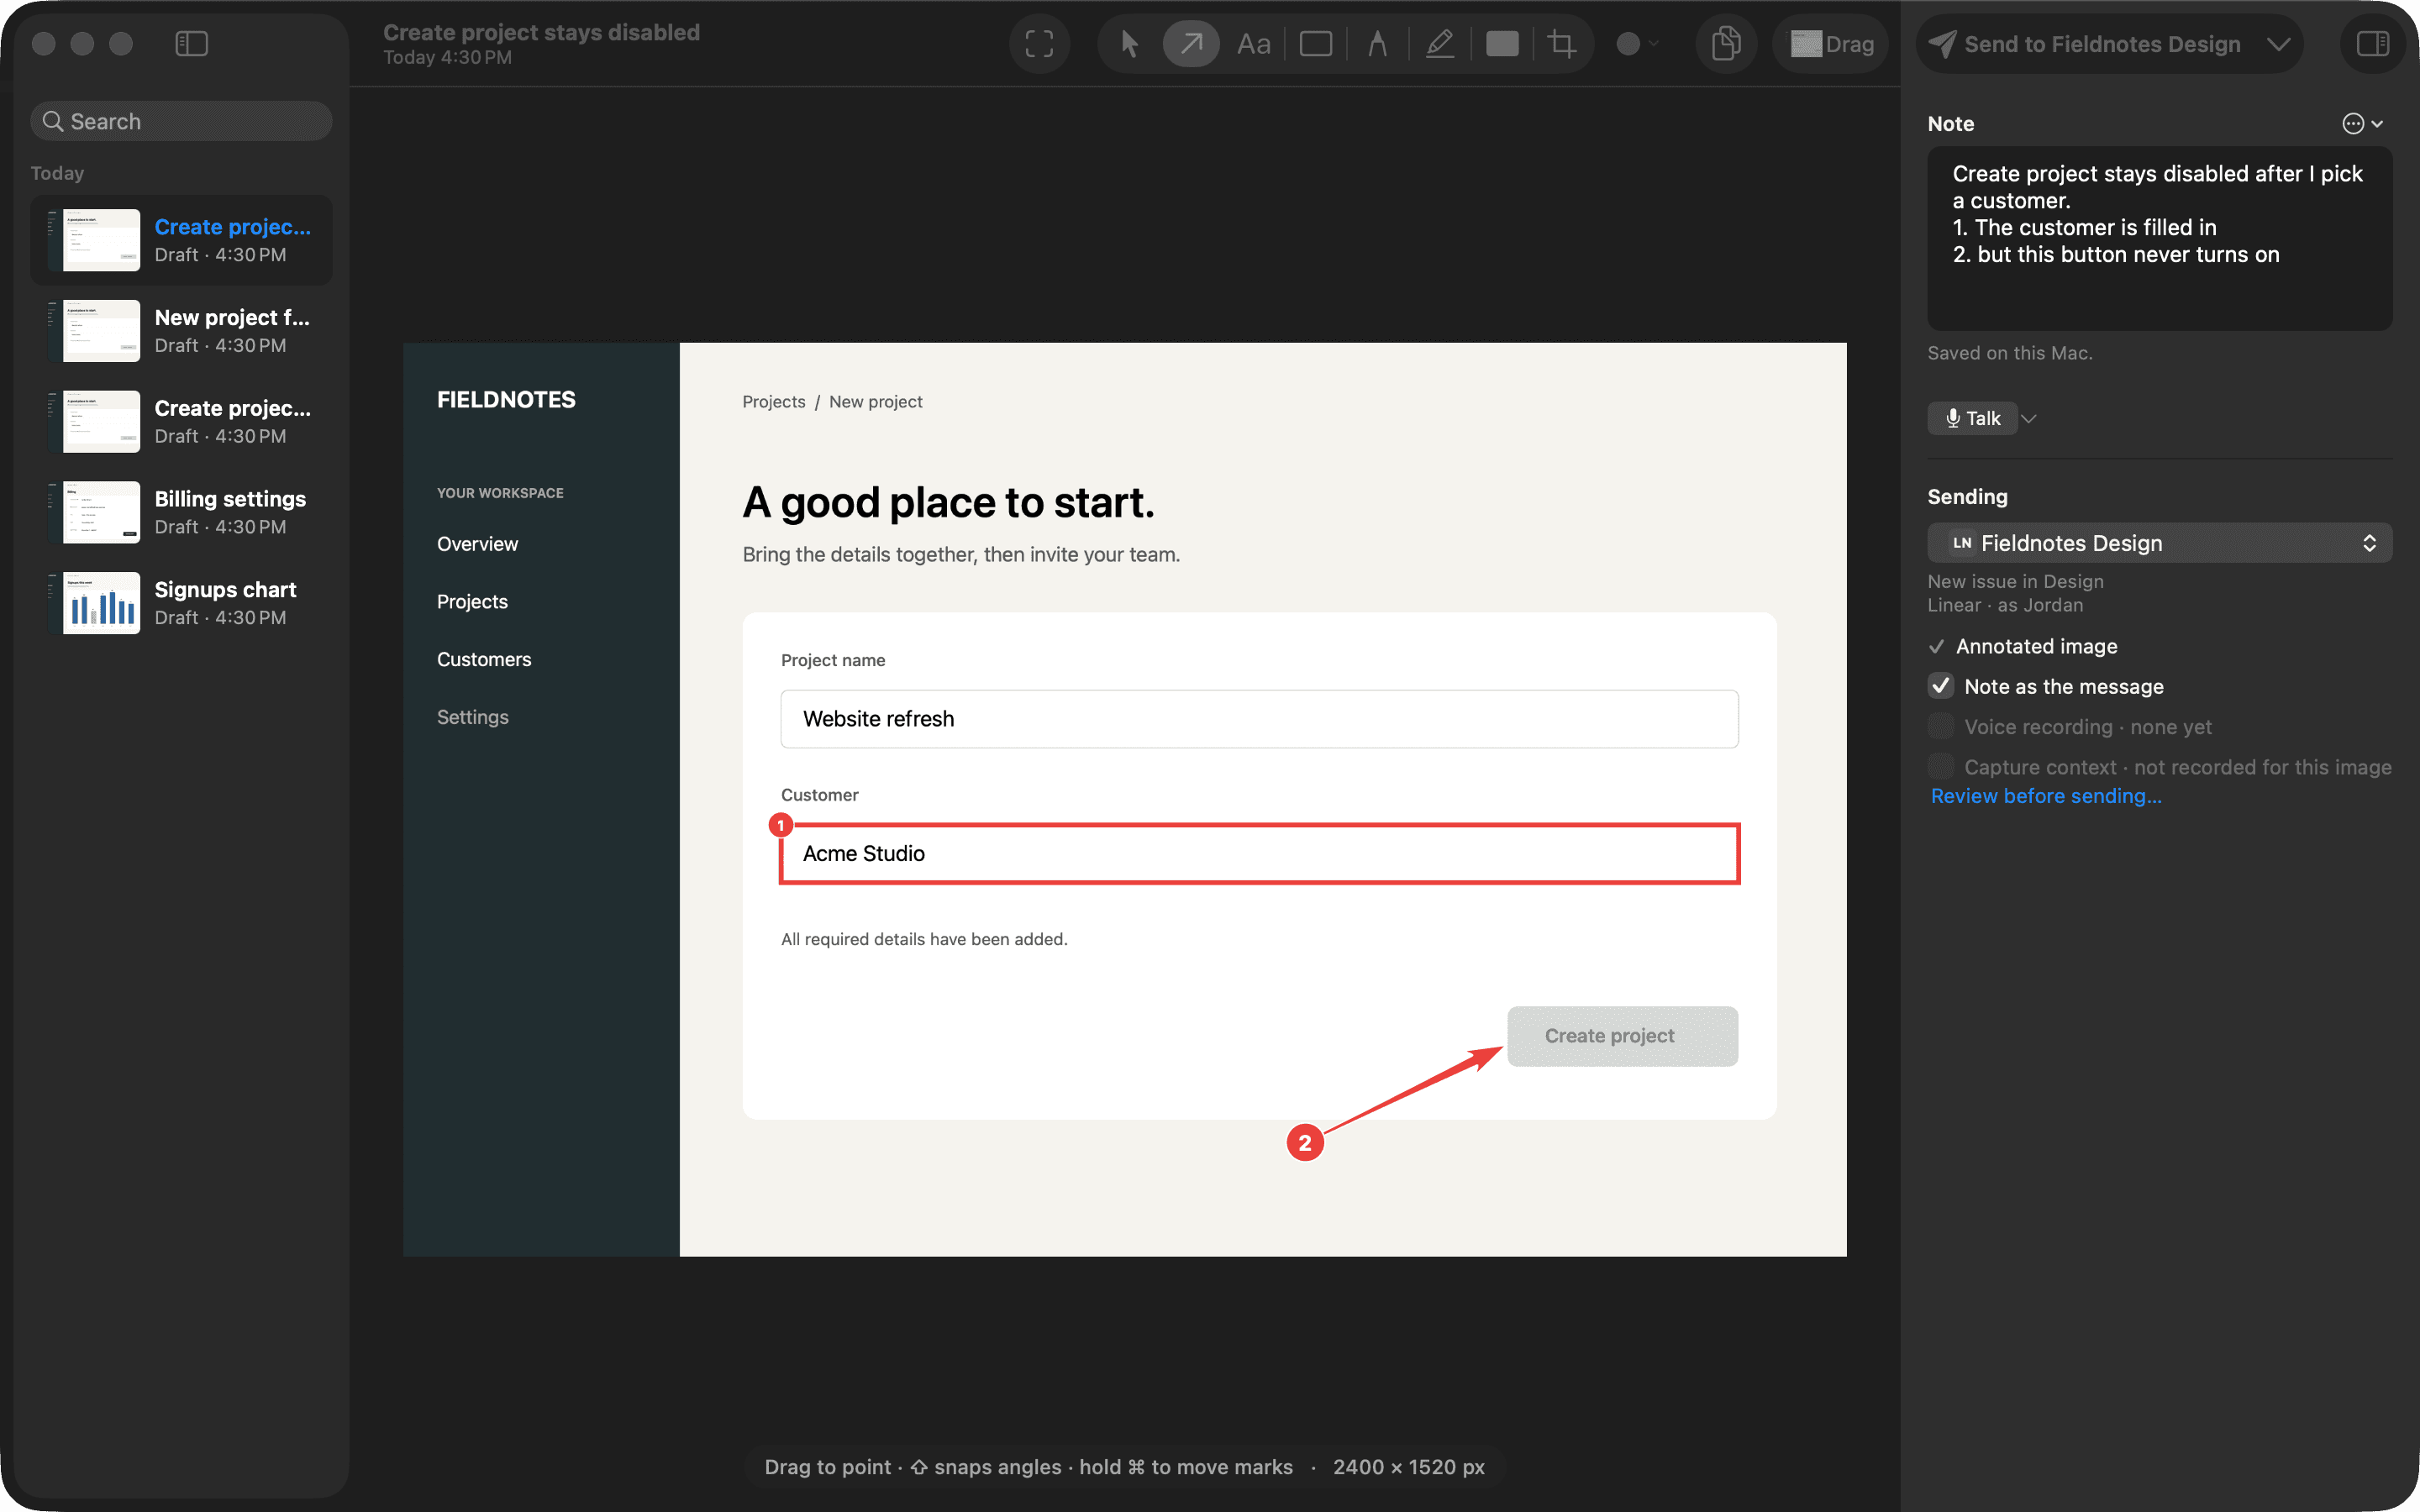Click the 'Saved on this Mac.' status text
Viewport: 2420px width, 1512px height.
coord(2009,353)
